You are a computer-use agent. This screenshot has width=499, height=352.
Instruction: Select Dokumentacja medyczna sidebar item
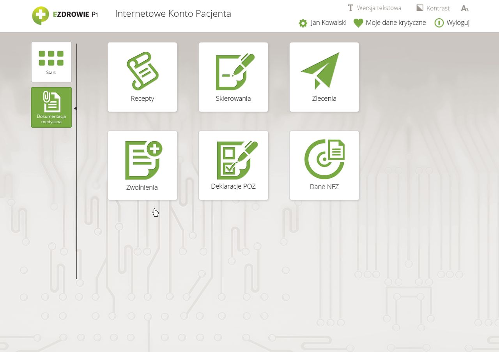point(51,107)
